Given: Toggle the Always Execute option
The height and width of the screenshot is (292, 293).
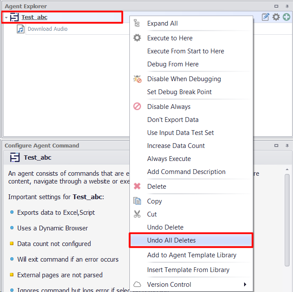Looking at the screenshot, I should coord(169,159).
